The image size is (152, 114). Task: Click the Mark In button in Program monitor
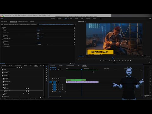point(104,61)
